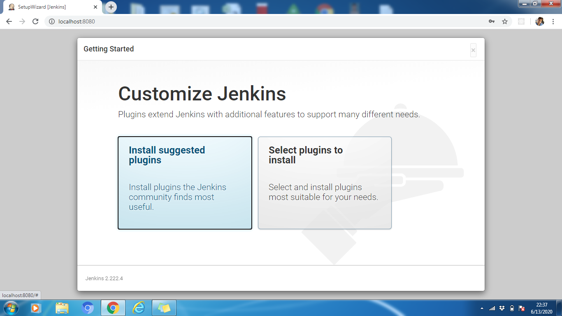This screenshot has width=562, height=316.
Task: Click the browser forward arrow
Action: tap(22, 21)
